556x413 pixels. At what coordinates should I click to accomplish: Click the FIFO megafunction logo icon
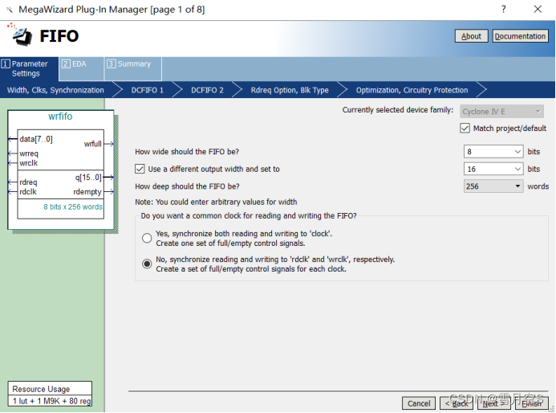[x=20, y=35]
